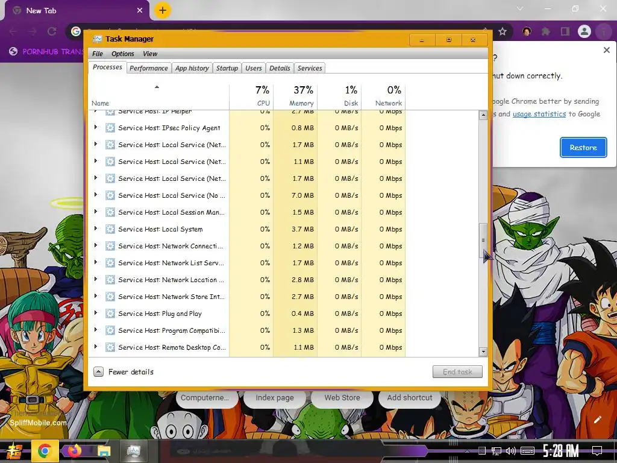Close the New Tab tab in Chrome
The image size is (617, 463).
coord(140,11)
